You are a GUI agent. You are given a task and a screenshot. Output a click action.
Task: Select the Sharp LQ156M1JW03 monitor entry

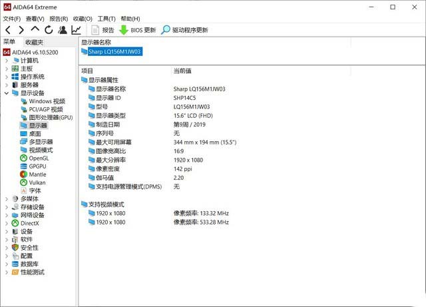[112, 51]
